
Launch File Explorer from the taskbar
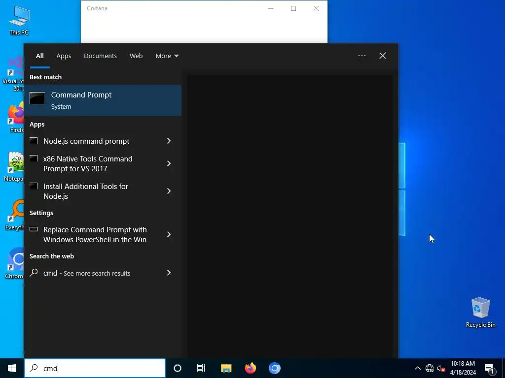(226, 368)
